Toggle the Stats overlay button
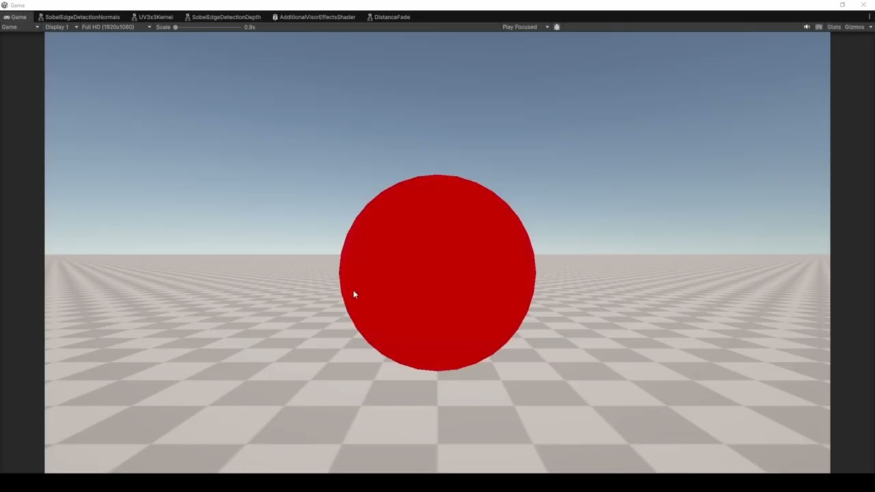 (834, 27)
